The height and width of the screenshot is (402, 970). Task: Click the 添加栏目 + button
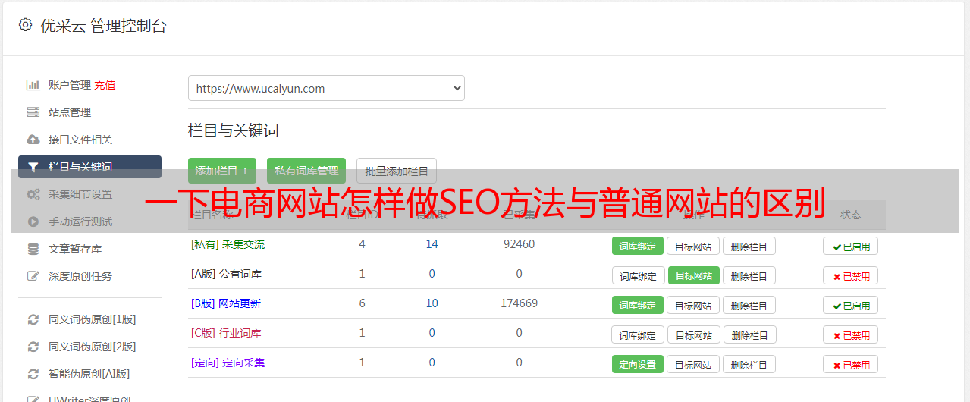click(x=221, y=171)
